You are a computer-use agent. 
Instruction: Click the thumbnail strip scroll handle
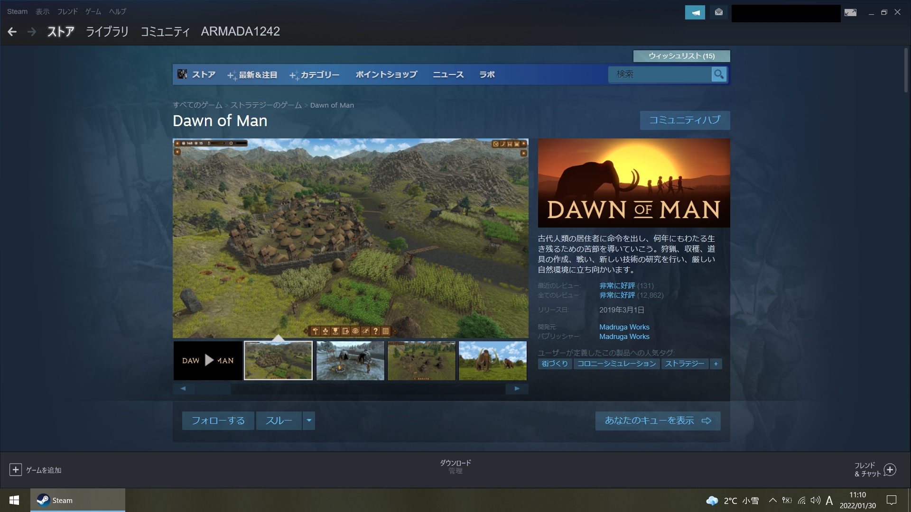(213, 389)
